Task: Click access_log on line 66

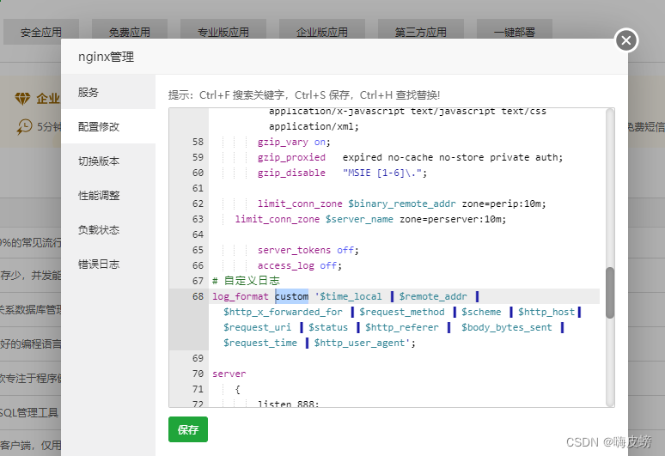Action: coord(286,265)
